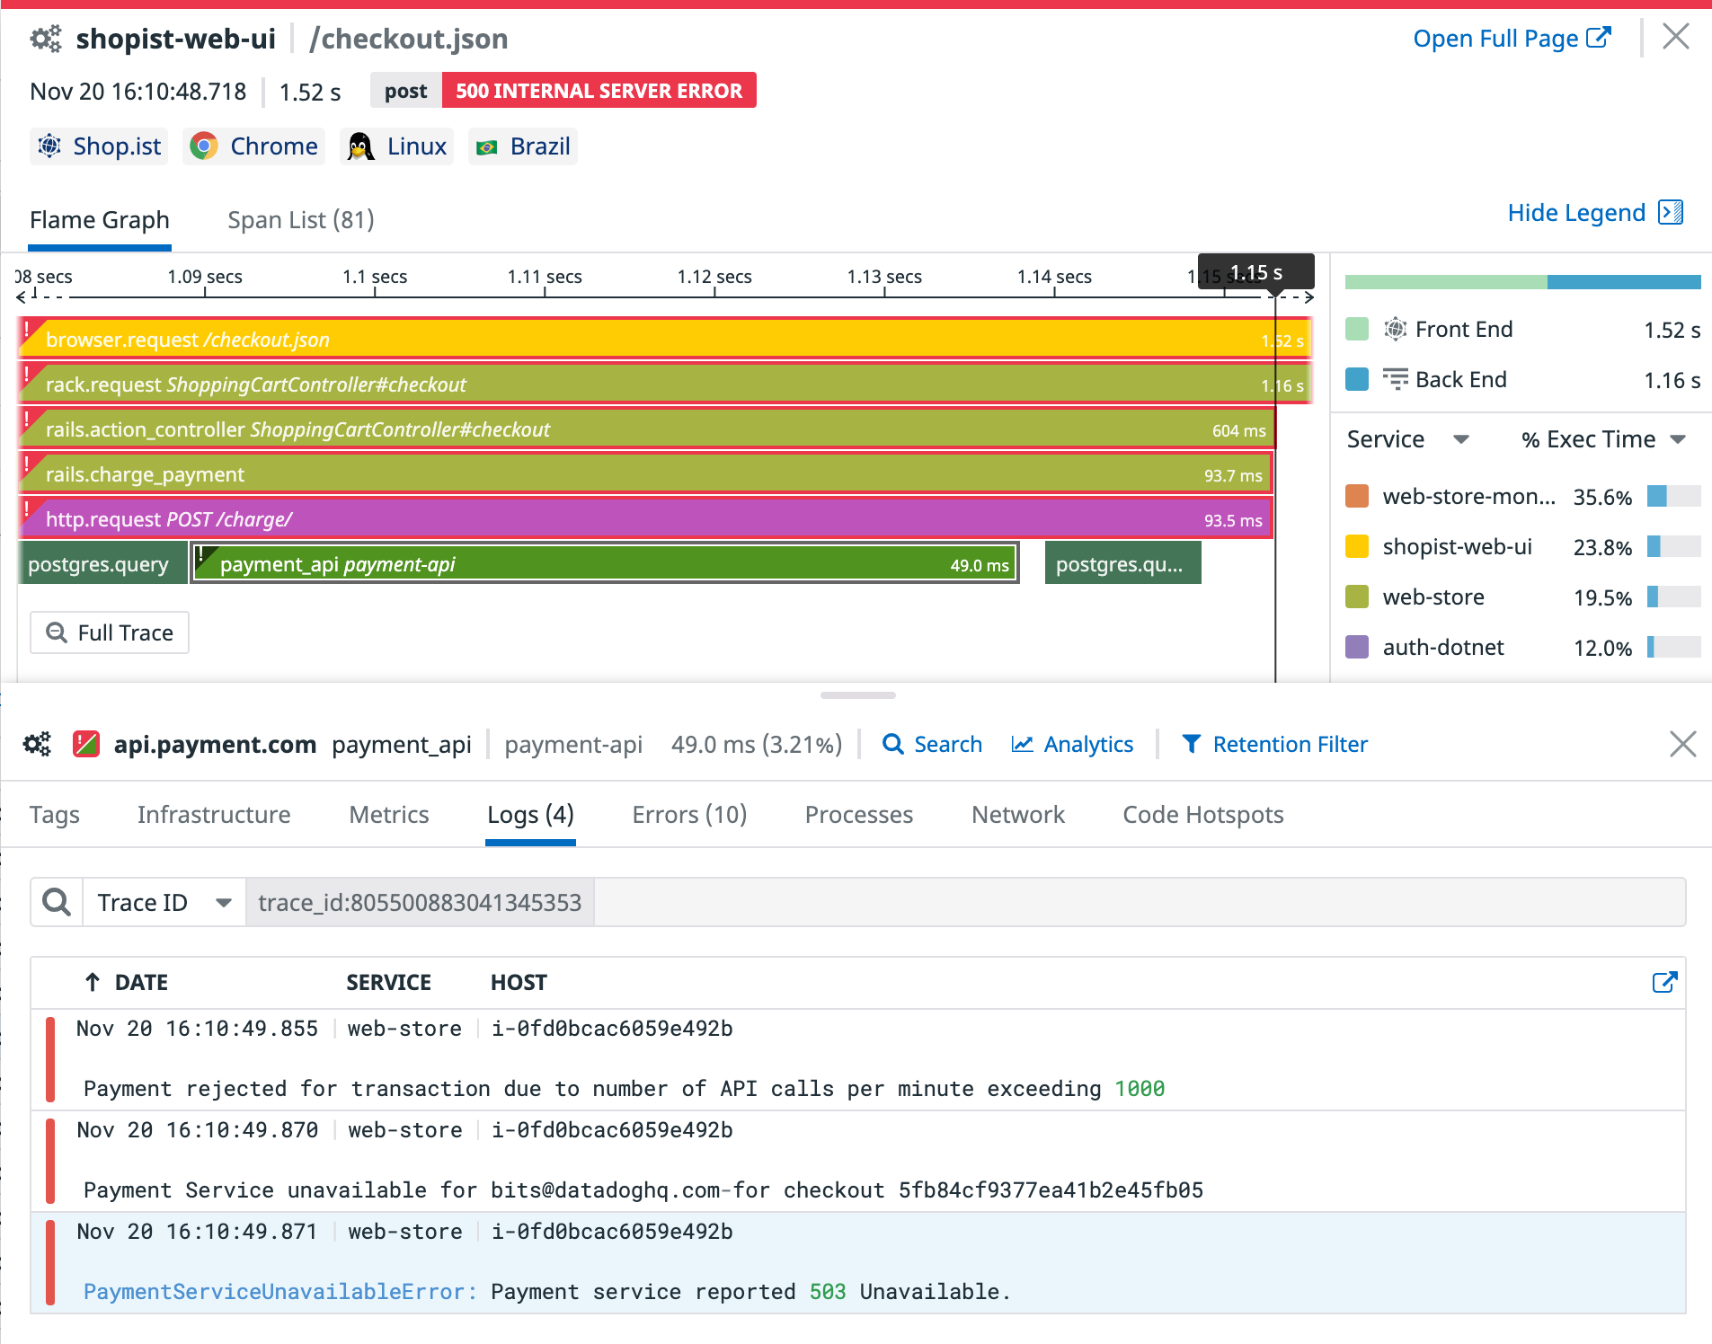Image resolution: width=1712 pixels, height=1344 pixels.
Task: Click the Full Trace button
Action: (x=109, y=632)
